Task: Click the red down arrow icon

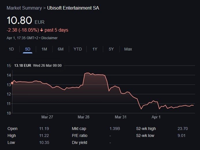Action: tap(42, 30)
